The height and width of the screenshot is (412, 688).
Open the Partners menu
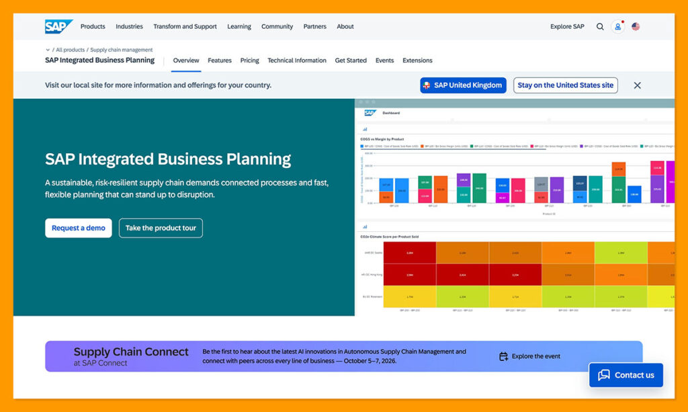(x=314, y=27)
